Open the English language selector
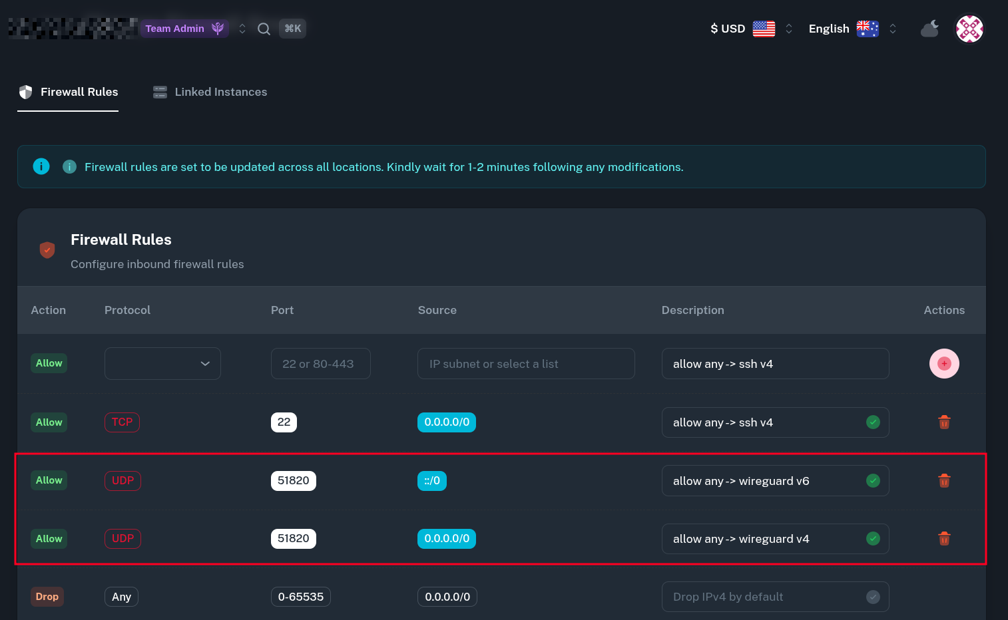 (x=852, y=29)
